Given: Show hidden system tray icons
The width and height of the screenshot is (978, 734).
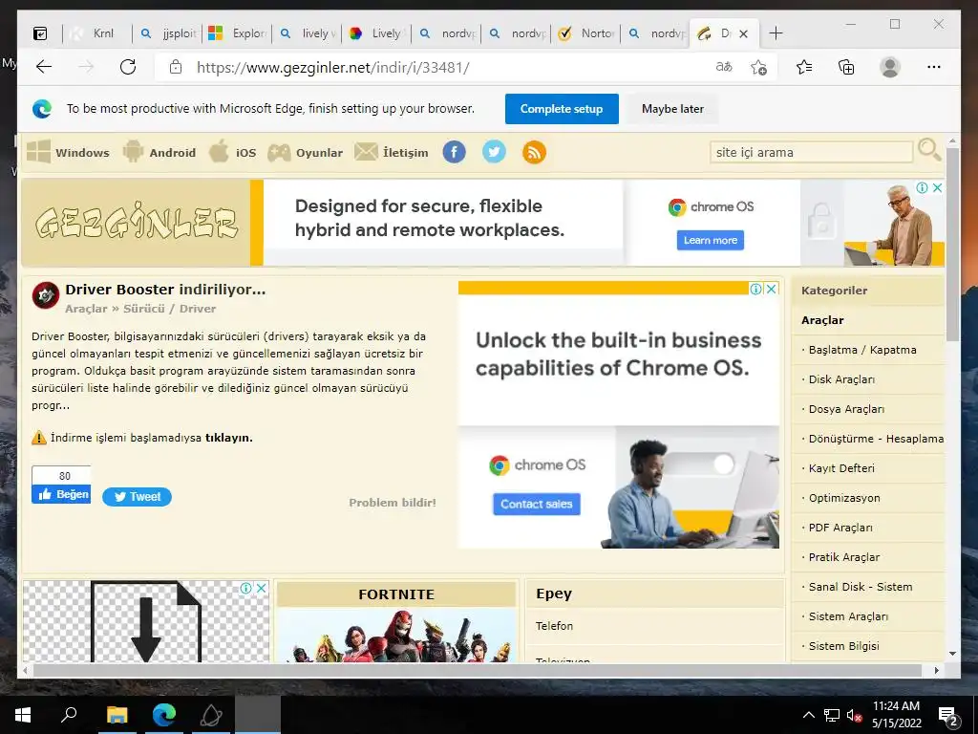Looking at the screenshot, I should tap(808, 715).
